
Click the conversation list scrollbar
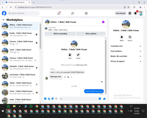pos(40,36)
